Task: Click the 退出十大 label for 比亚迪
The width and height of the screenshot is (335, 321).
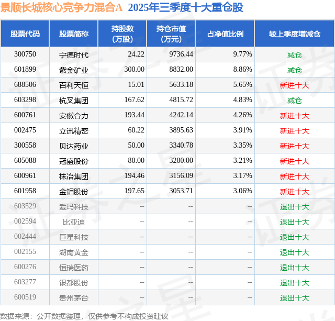Action: [294, 222]
